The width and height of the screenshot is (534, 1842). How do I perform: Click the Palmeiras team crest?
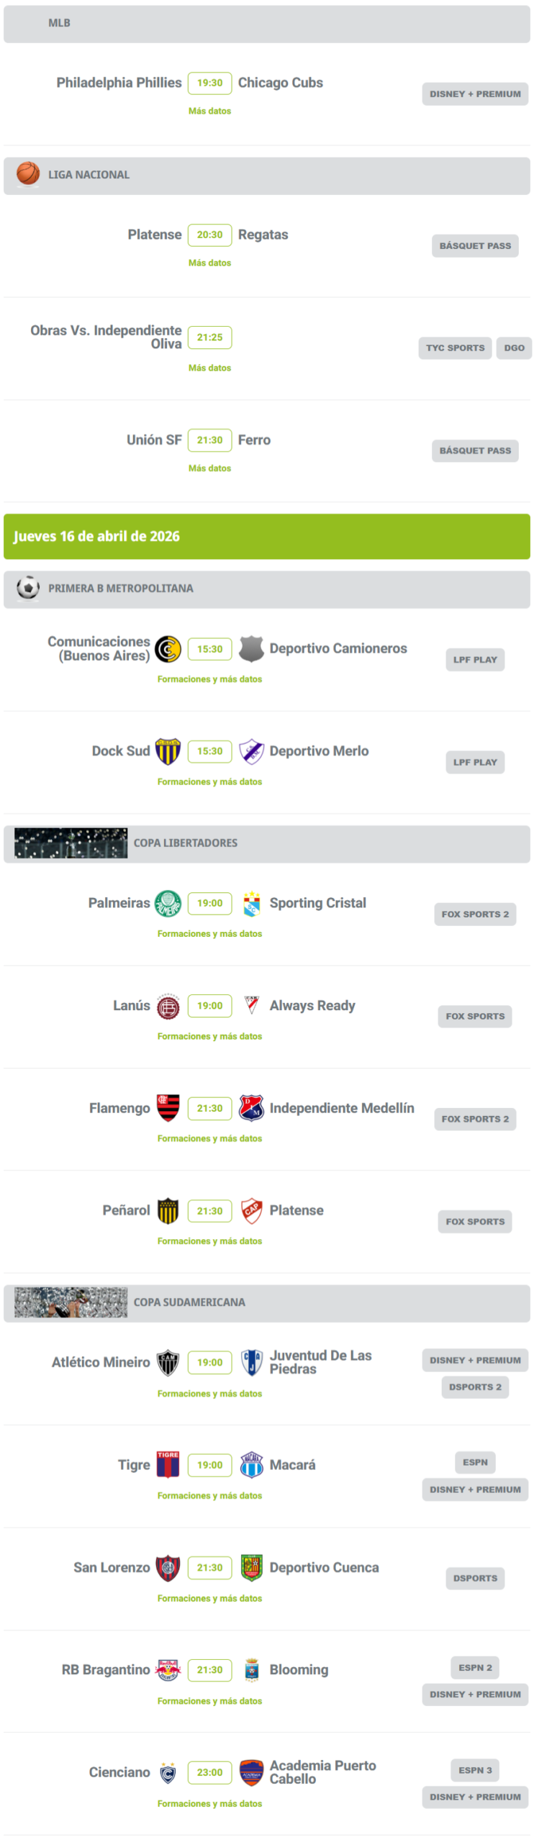coord(168,903)
